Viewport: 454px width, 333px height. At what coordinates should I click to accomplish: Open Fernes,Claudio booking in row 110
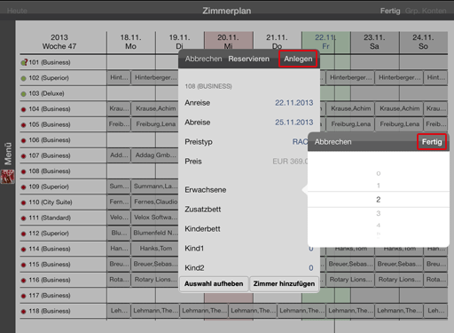(x=155, y=202)
